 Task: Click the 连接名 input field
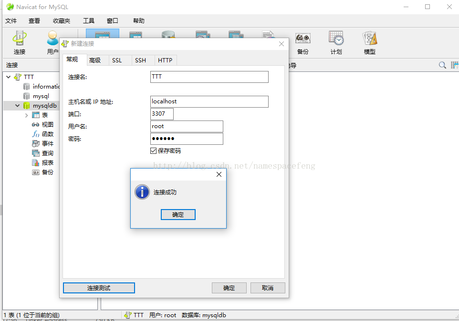(209, 77)
